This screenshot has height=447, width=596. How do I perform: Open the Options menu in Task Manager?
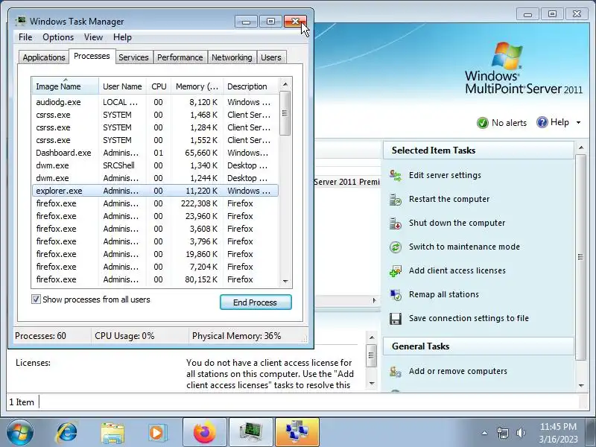[58, 37]
